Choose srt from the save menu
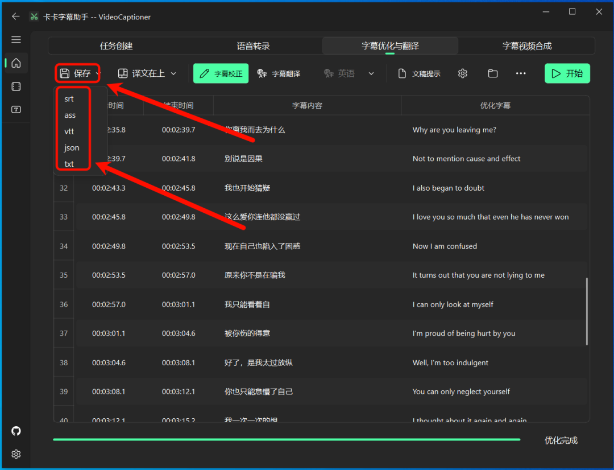This screenshot has width=614, height=470. point(69,99)
